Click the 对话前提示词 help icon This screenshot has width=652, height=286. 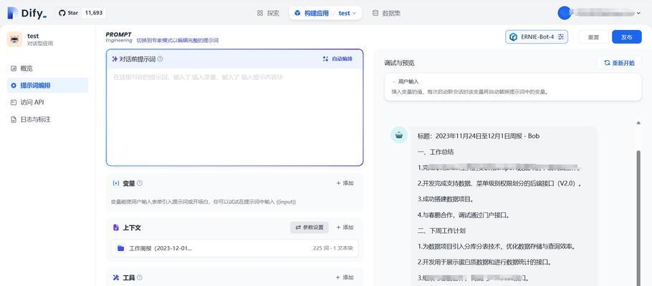click(160, 59)
